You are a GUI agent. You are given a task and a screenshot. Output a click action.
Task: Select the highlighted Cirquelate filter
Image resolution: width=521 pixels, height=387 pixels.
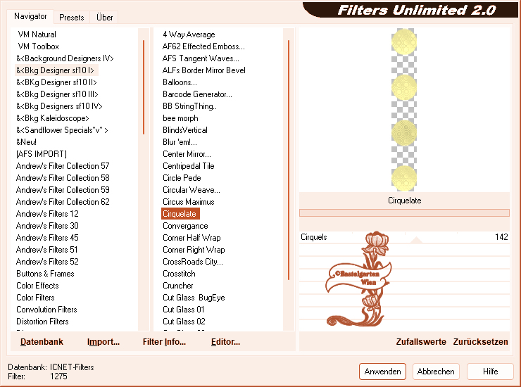(x=180, y=214)
